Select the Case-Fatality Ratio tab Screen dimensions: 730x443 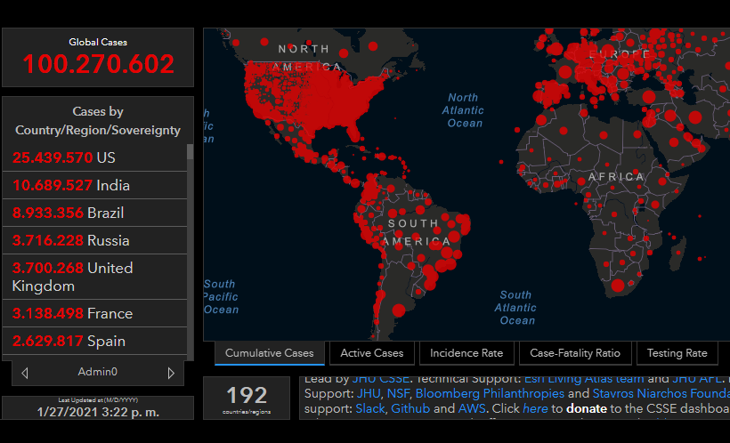click(575, 353)
